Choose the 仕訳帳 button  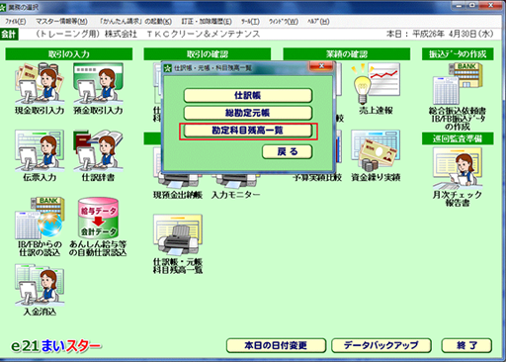coord(248,96)
